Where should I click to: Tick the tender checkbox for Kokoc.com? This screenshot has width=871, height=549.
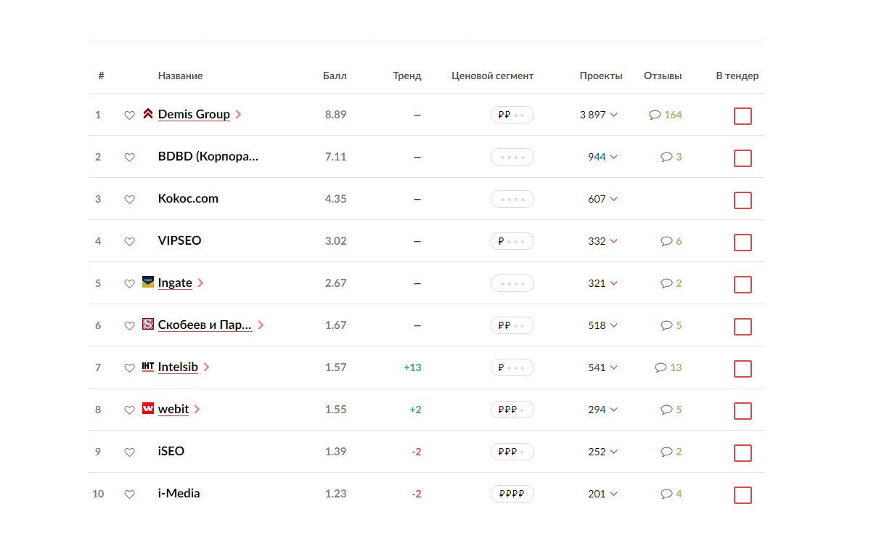tap(743, 200)
